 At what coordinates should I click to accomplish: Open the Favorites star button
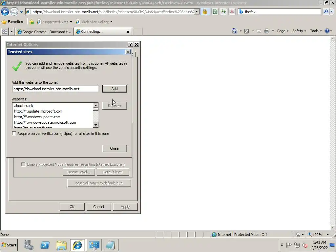12,22
